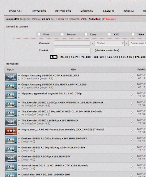Click question mark in Gotham.S03E17.720p row
This screenshot has width=146, height=177.
pyautogui.click(x=132, y=149)
